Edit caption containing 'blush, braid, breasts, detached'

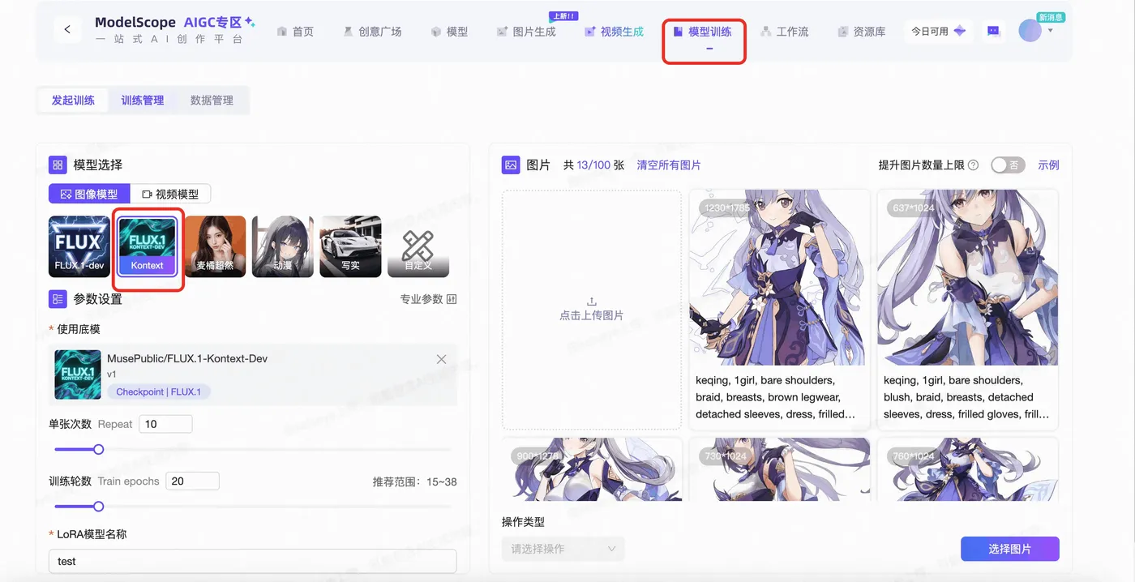pyautogui.click(x=966, y=397)
